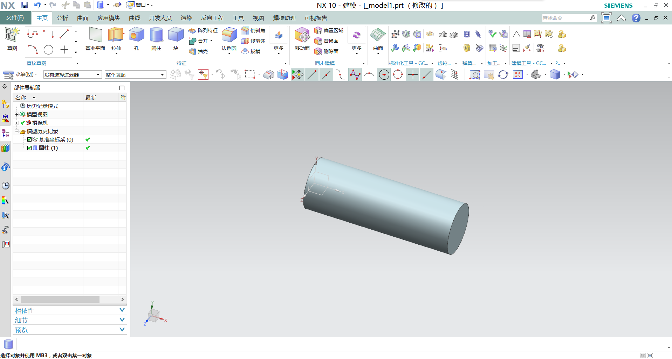Click the undo arrow icon
672x359 pixels.
pos(37,5)
